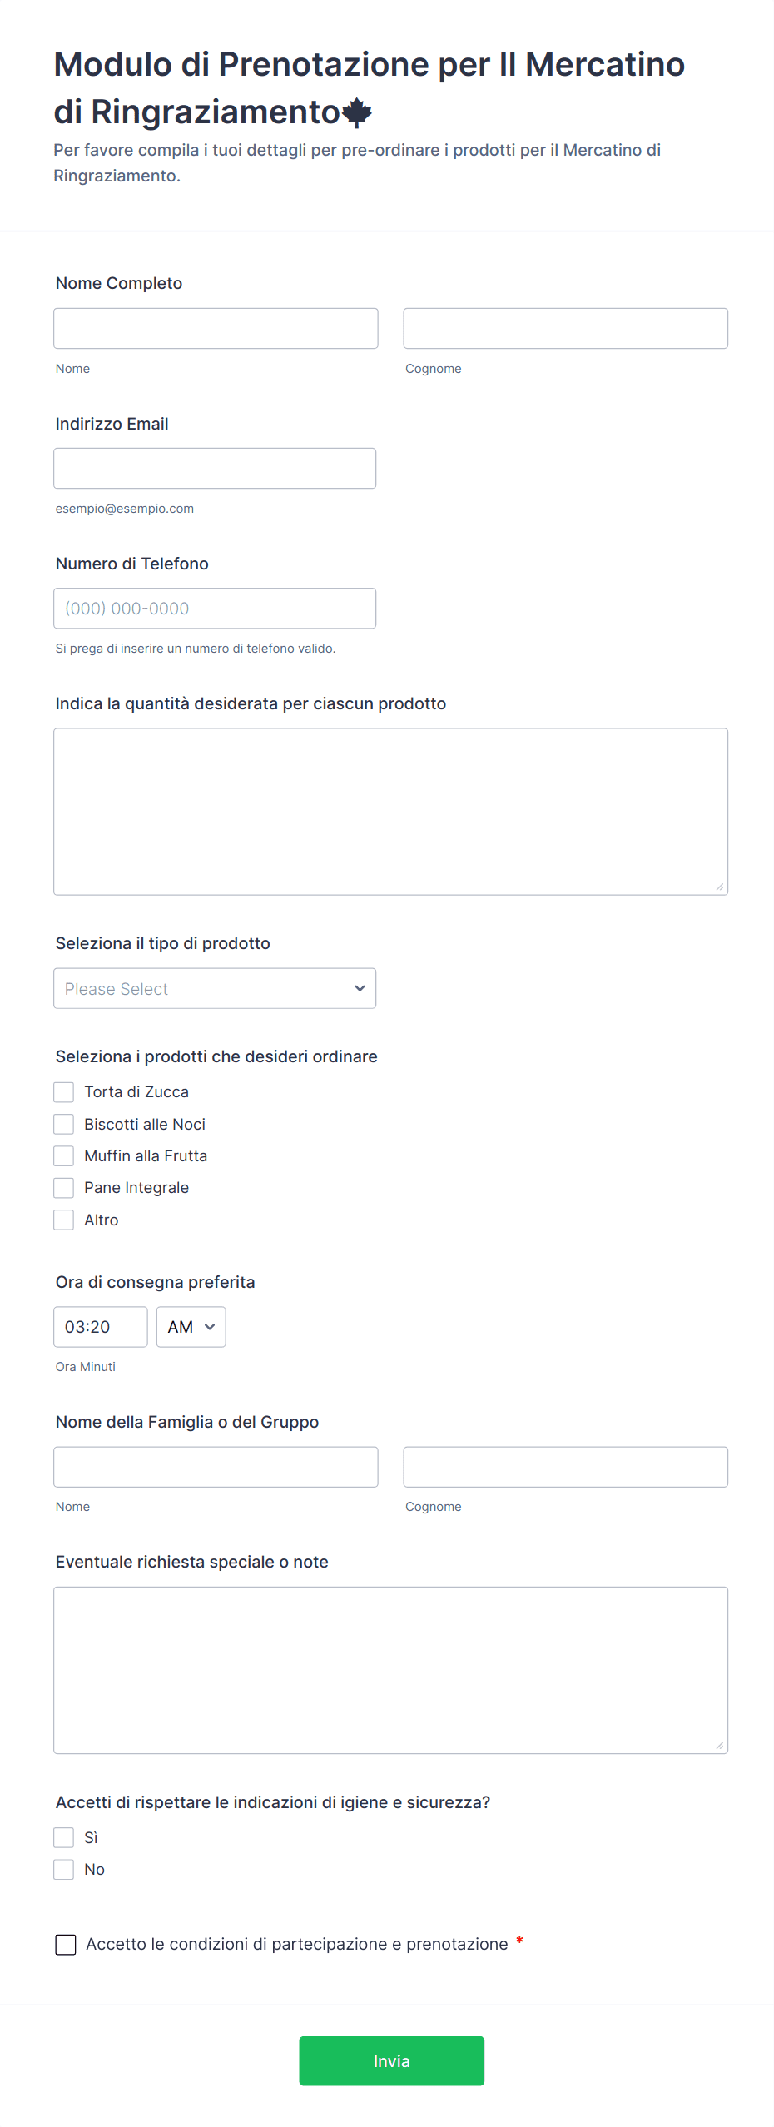Click the maple leaf icon in title
The width and height of the screenshot is (774, 2127).
[357, 112]
